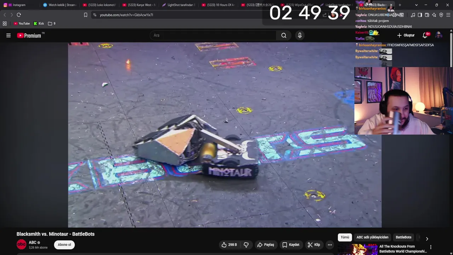Open the ABC channel name link
The width and height of the screenshot is (453, 255).
33,243
